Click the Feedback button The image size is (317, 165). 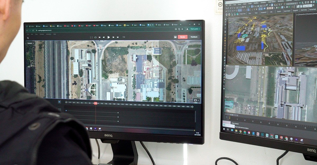(x=194, y=37)
